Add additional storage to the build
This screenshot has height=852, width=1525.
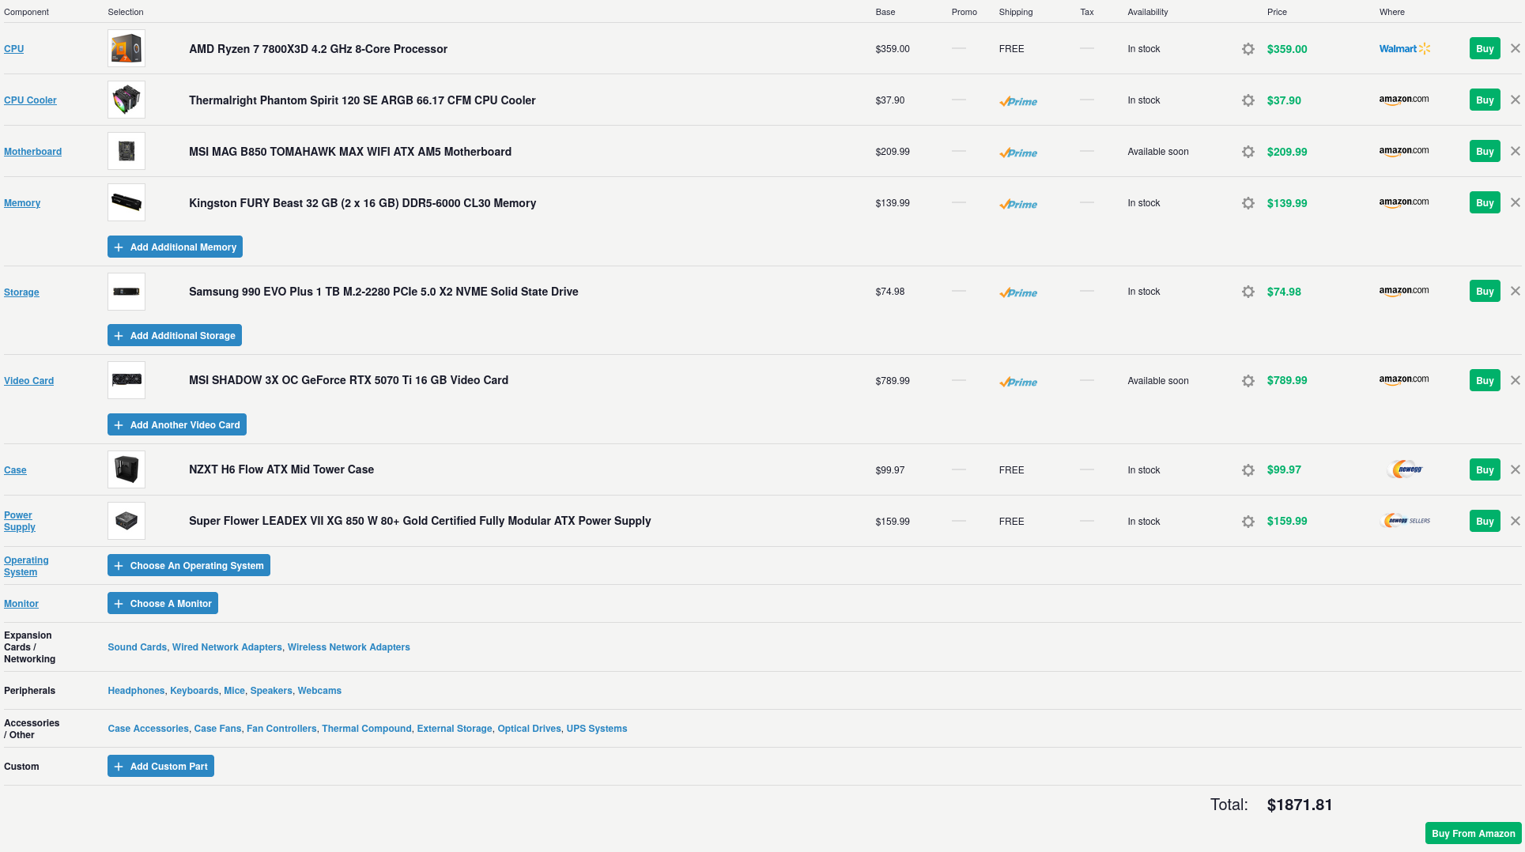pyautogui.click(x=175, y=336)
